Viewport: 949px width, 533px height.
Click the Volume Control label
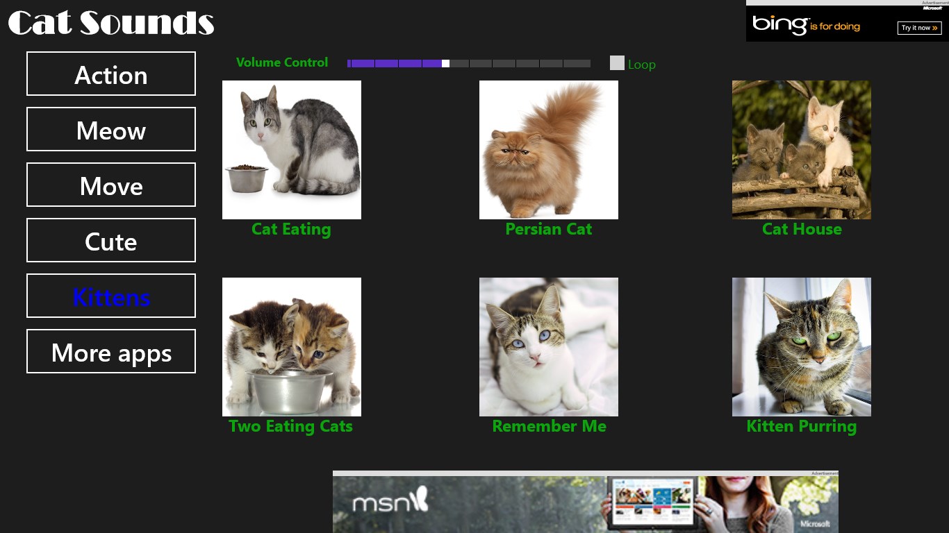[x=282, y=62]
